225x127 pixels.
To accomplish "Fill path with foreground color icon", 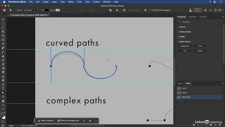I will tap(194, 125).
